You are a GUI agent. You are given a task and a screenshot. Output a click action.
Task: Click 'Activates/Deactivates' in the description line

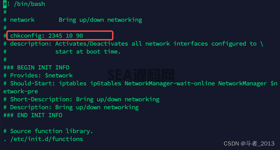[92, 44]
